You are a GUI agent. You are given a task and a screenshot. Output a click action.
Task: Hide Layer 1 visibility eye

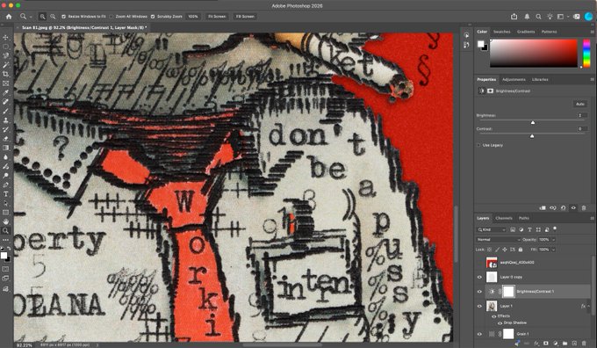point(479,306)
